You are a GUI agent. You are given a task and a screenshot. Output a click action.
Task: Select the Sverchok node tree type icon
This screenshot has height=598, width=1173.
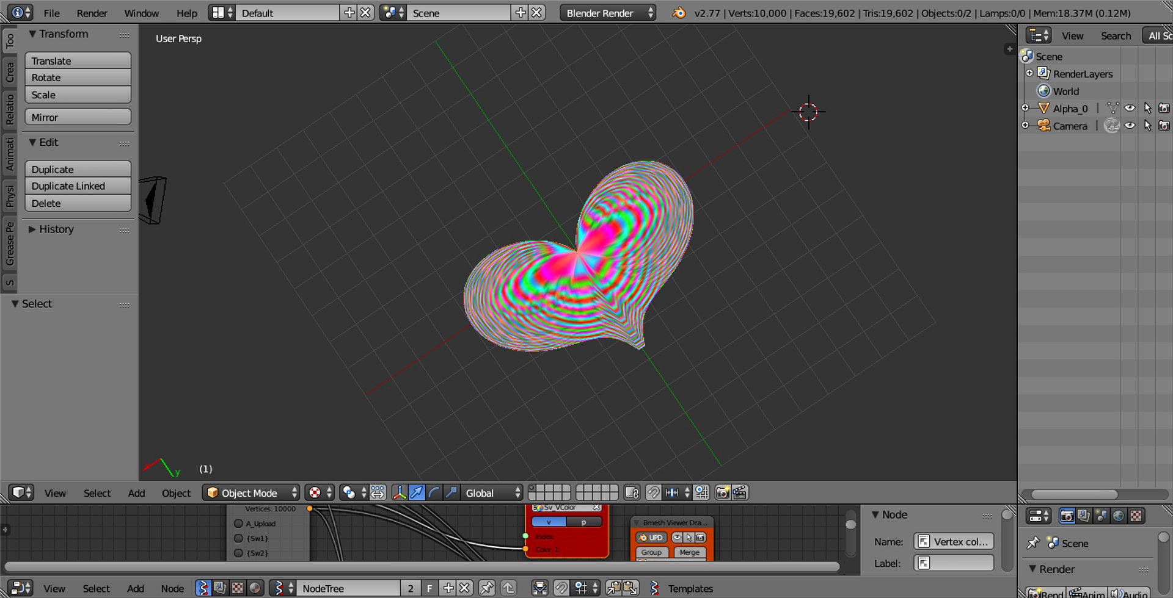[203, 588]
